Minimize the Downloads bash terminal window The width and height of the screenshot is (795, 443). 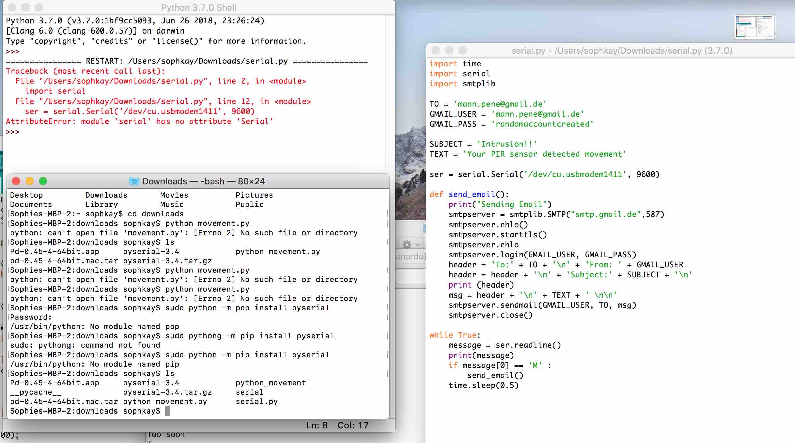pyautogui.click(x=30, y=181)
